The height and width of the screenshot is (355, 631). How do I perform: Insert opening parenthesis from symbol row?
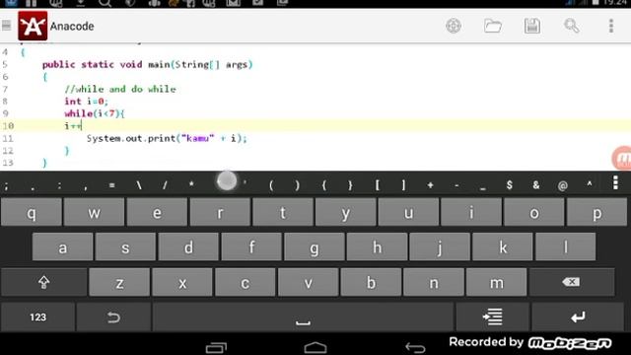pos(271,185)
